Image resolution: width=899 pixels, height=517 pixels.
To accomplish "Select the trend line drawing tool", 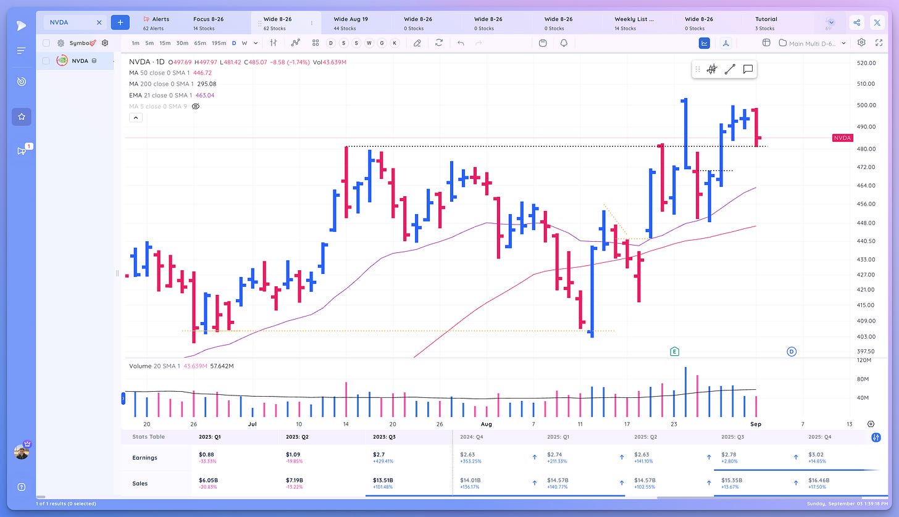I will tap(730, 69).
